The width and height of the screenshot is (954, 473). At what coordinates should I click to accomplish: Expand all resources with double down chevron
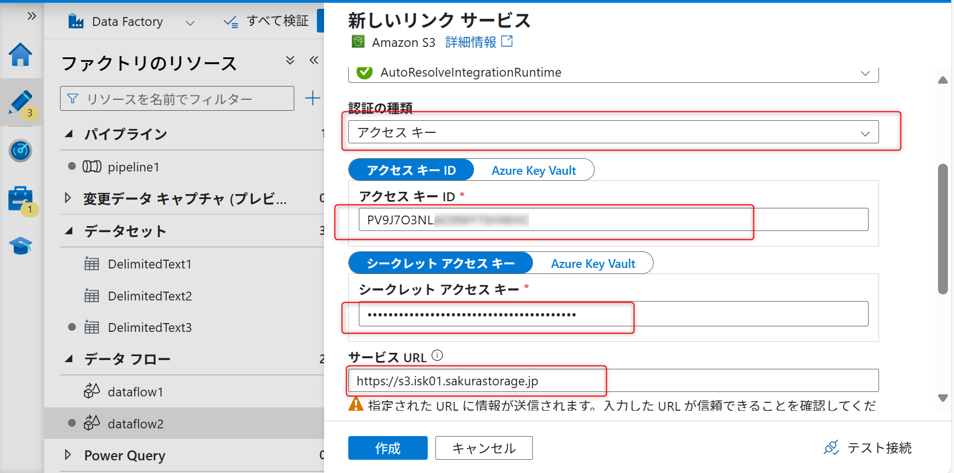(x=290, y=60)
